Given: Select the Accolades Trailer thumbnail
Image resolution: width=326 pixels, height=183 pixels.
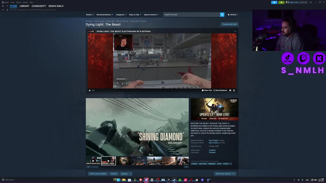Looking at the screenshot, I should (108, 161).
